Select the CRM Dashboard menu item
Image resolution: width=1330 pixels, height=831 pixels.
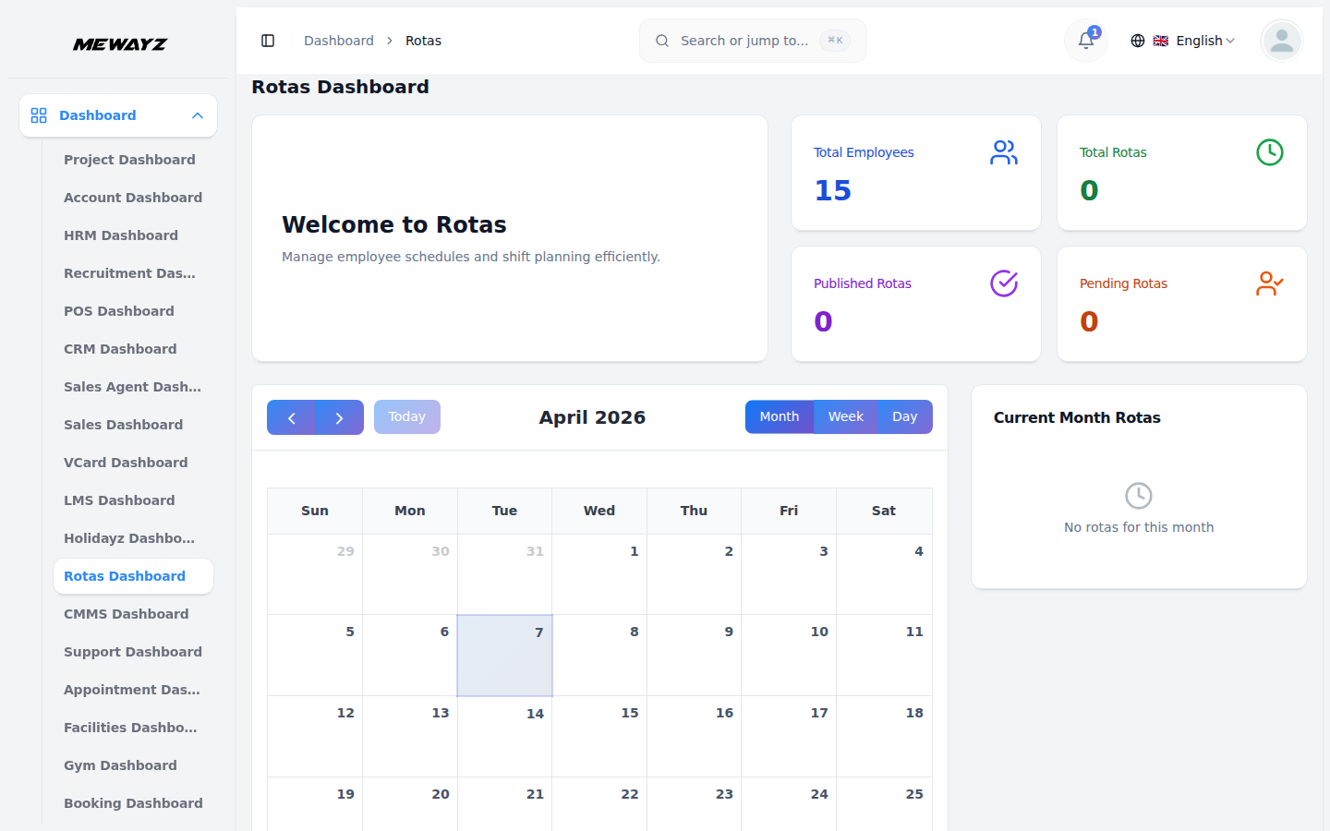pos(120,349)
